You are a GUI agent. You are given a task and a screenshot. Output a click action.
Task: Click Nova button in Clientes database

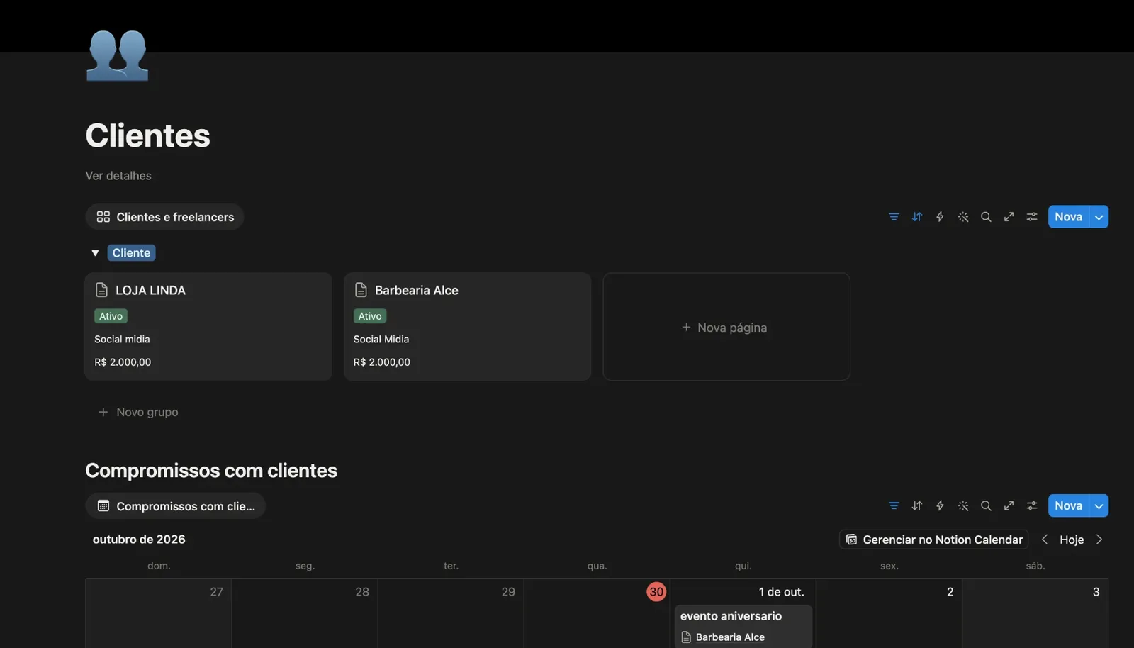click(1068, 217)
